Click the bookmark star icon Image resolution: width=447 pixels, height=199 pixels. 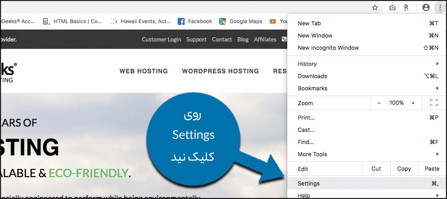pos(375,8)
